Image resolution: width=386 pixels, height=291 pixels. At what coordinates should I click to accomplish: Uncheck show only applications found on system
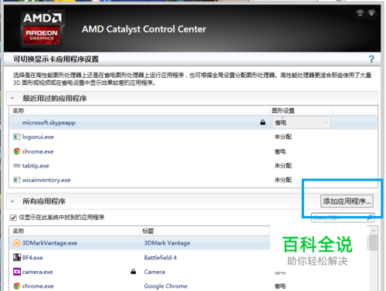[13, 218]
